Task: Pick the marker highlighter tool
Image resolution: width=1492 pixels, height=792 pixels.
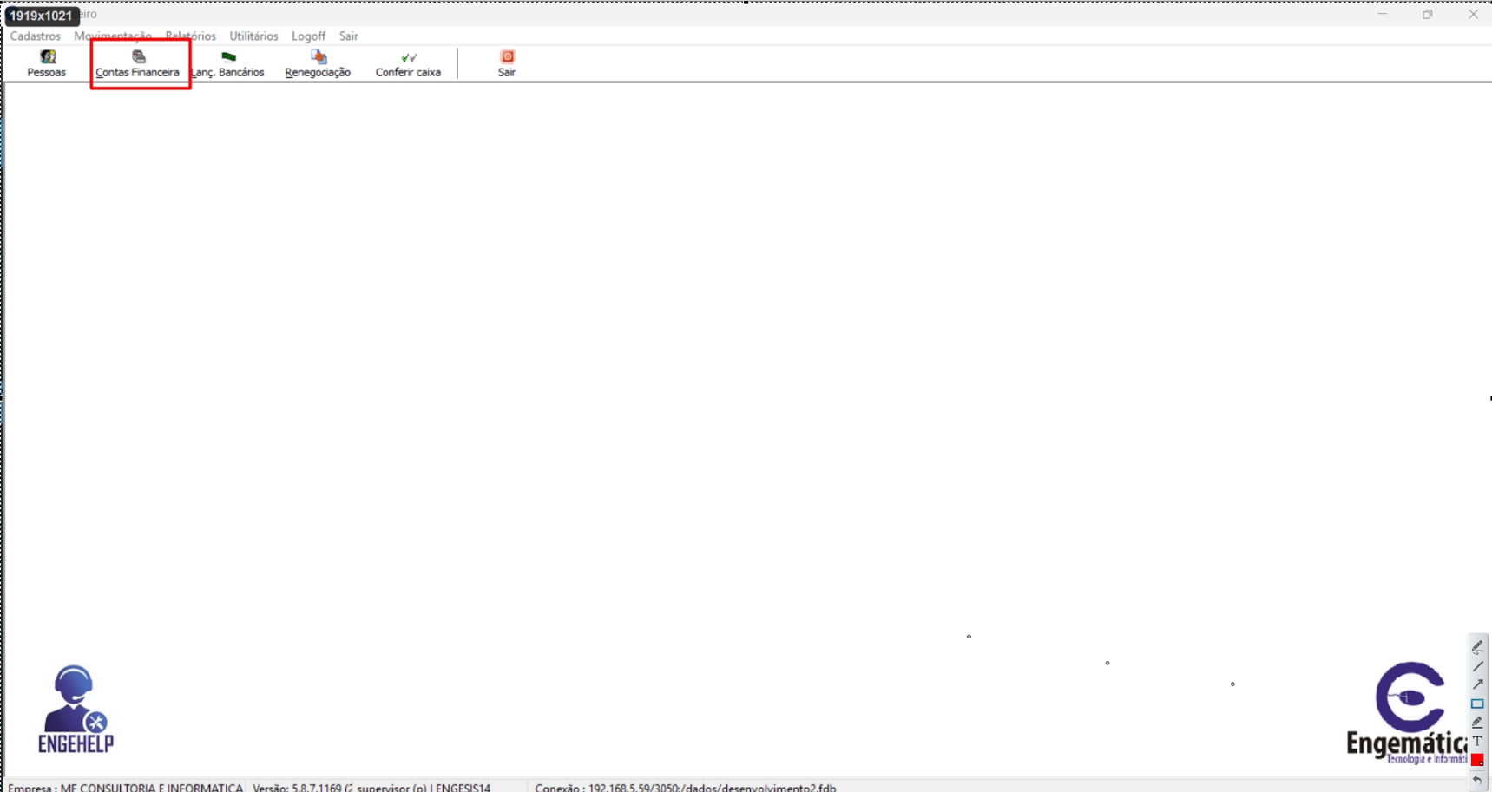Action: (1477, 723)
